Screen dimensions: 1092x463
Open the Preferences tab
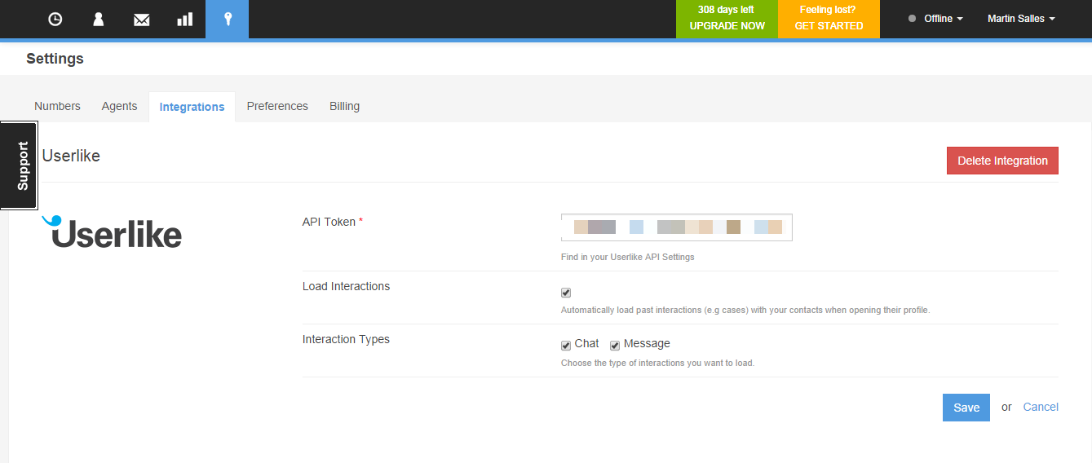point(277,106)
